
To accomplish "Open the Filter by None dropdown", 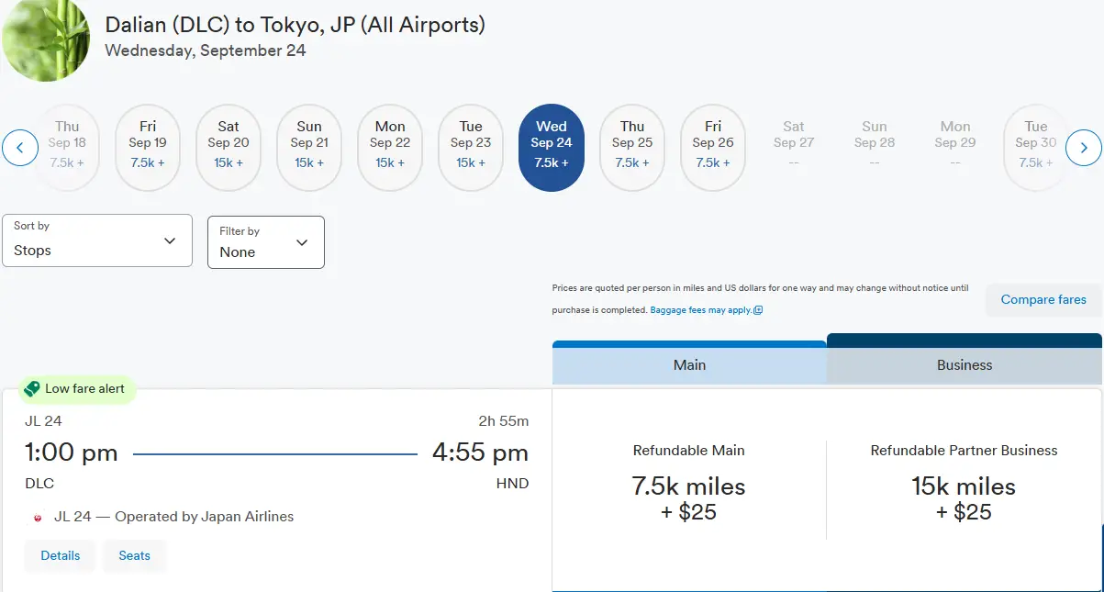I will (x=265, y=242).
